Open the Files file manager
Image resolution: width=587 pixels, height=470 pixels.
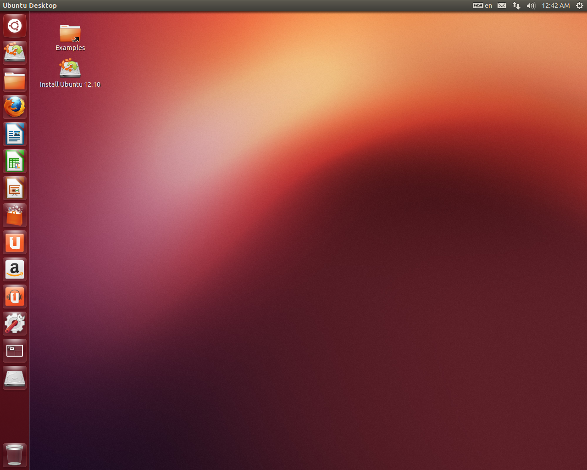pos(14,80)
